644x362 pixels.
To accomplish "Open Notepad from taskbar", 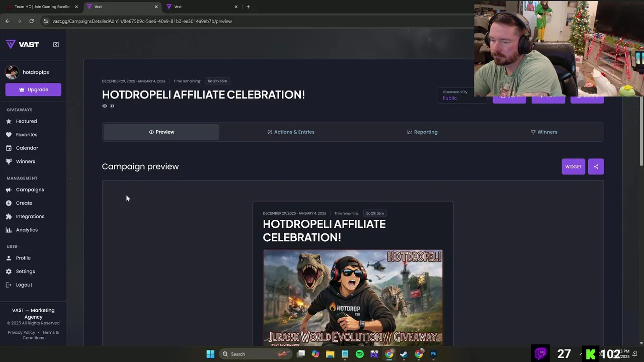I will point(345,354).
